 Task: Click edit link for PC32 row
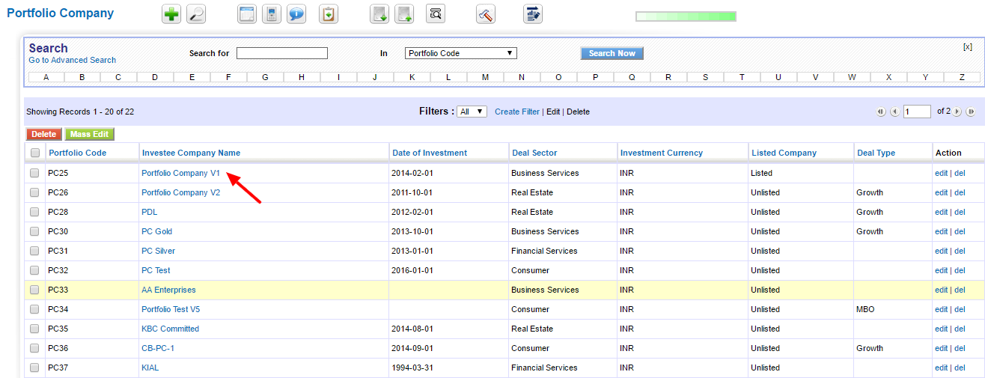[x=941, y=270]
